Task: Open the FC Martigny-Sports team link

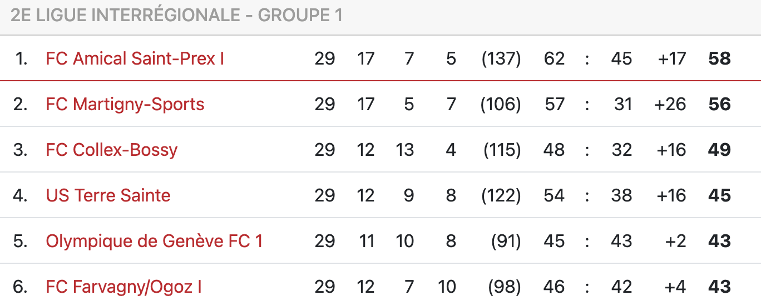Action: (x=125, y=104)
